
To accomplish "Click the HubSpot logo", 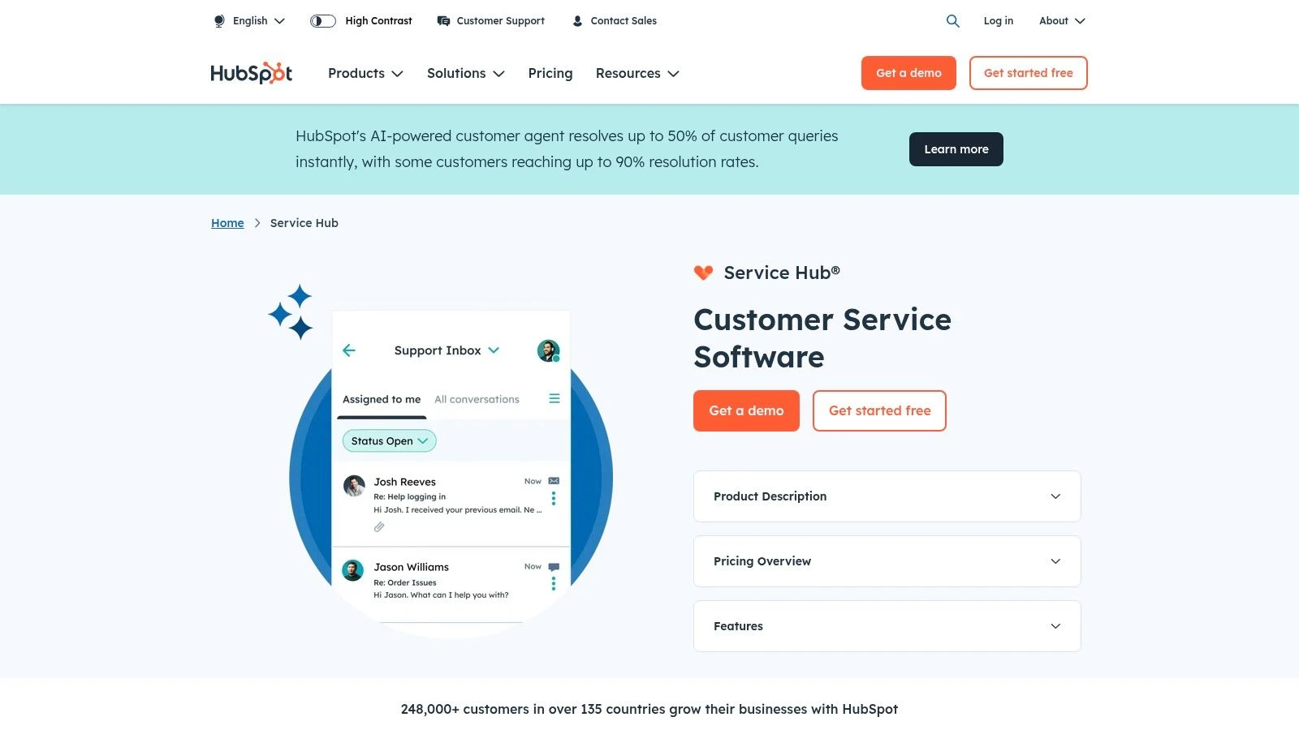I will coord(251,73).
